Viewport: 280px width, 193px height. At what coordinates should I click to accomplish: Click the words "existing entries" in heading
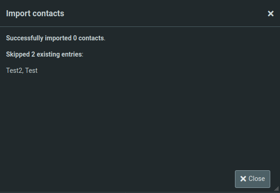[59, 54]
